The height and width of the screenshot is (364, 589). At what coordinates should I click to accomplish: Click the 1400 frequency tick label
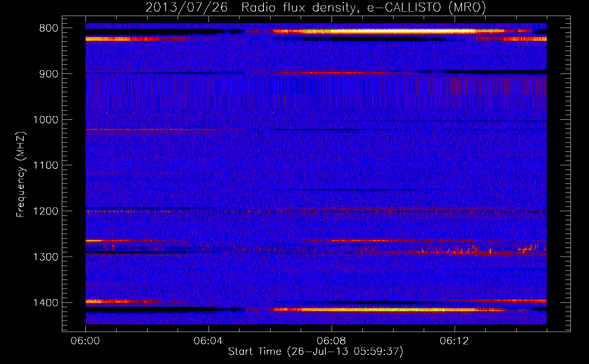coord(46,303)
